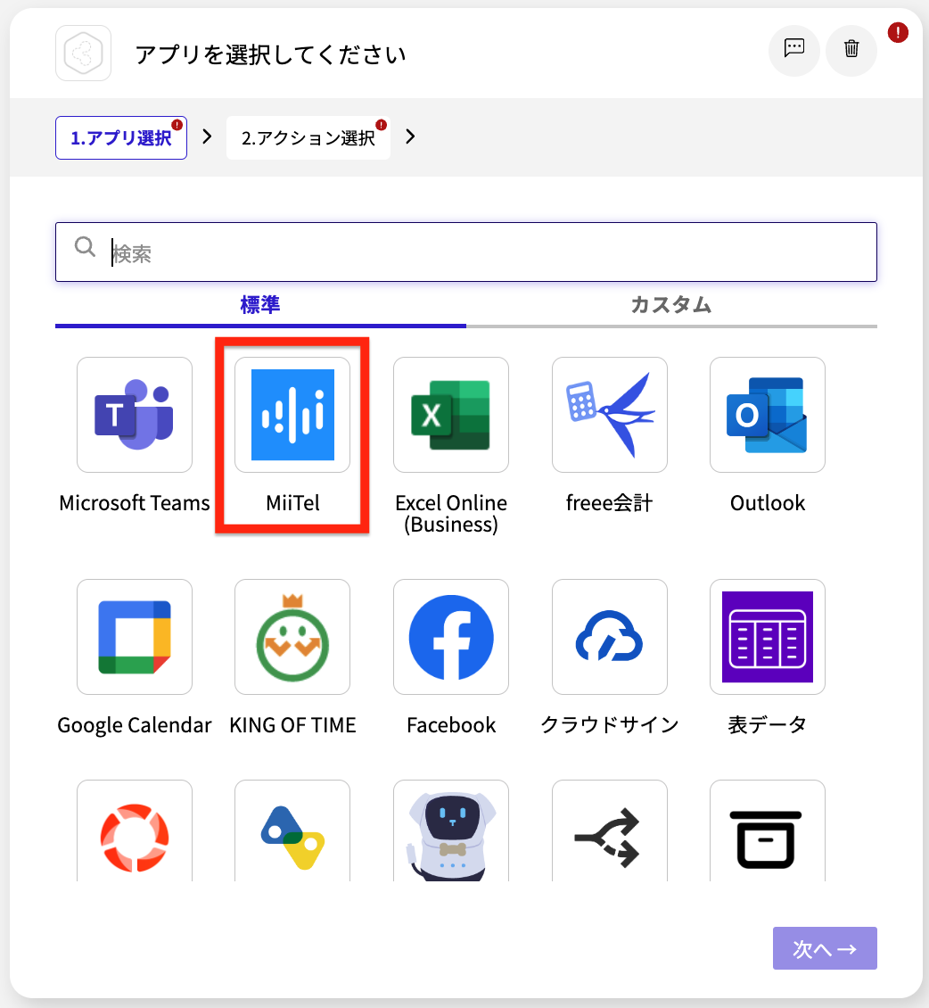Select the red lifebuoy app icon
The image size is (929, 1008).
pos(135,831)
